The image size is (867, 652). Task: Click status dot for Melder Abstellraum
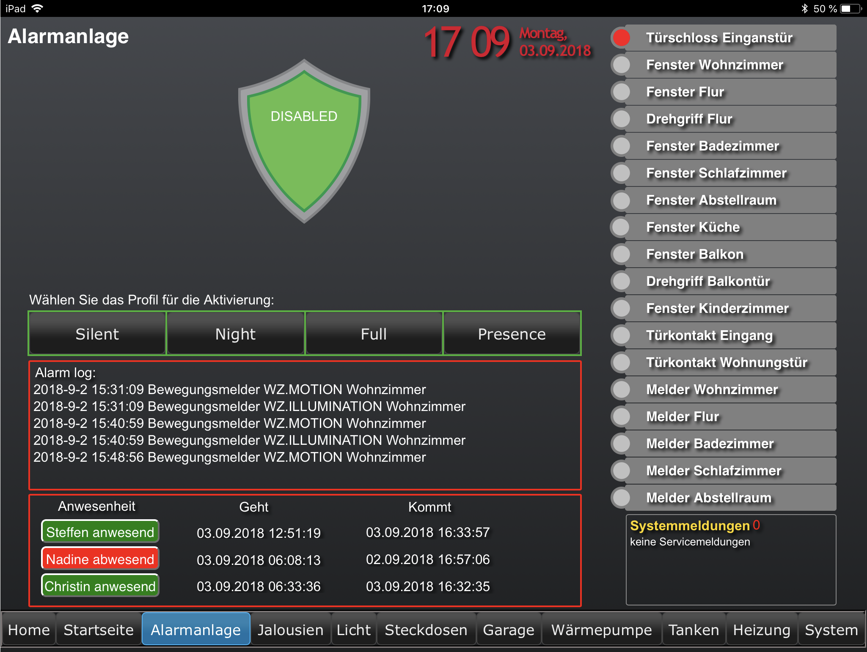(621, 498)
